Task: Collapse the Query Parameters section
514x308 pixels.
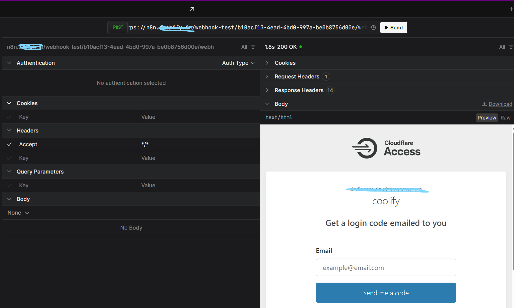Action: (x=9, y=172)
